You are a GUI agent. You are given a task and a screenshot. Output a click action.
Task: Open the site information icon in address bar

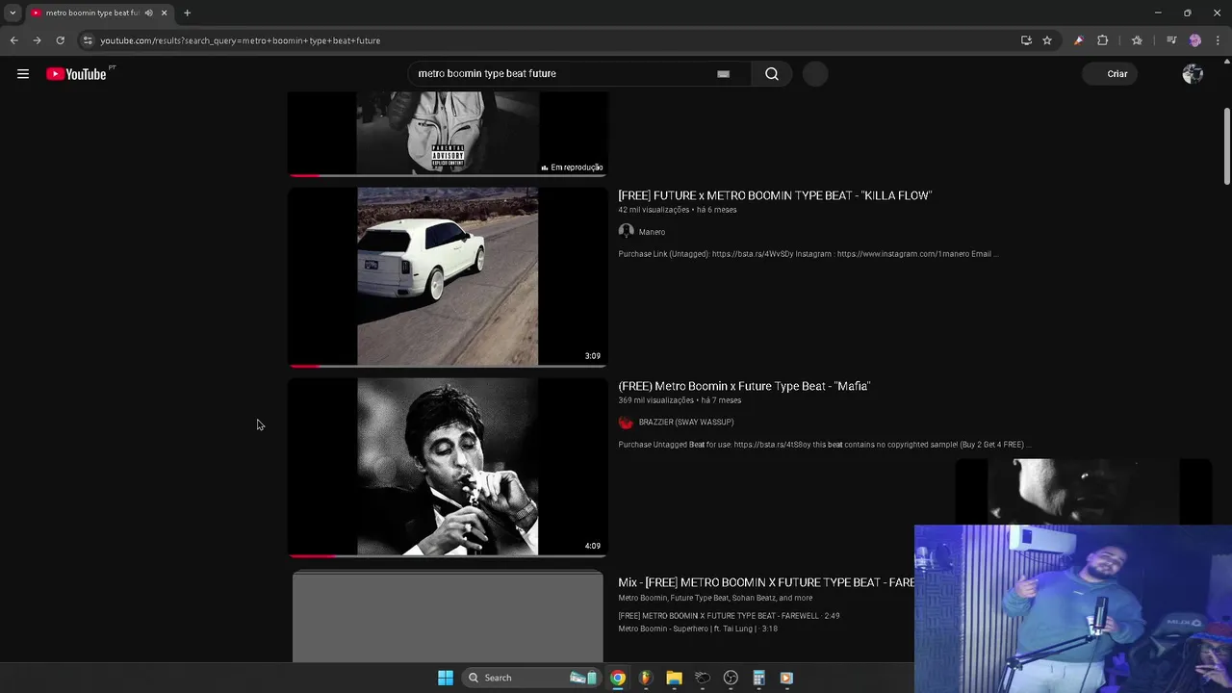tap(88, 40)
